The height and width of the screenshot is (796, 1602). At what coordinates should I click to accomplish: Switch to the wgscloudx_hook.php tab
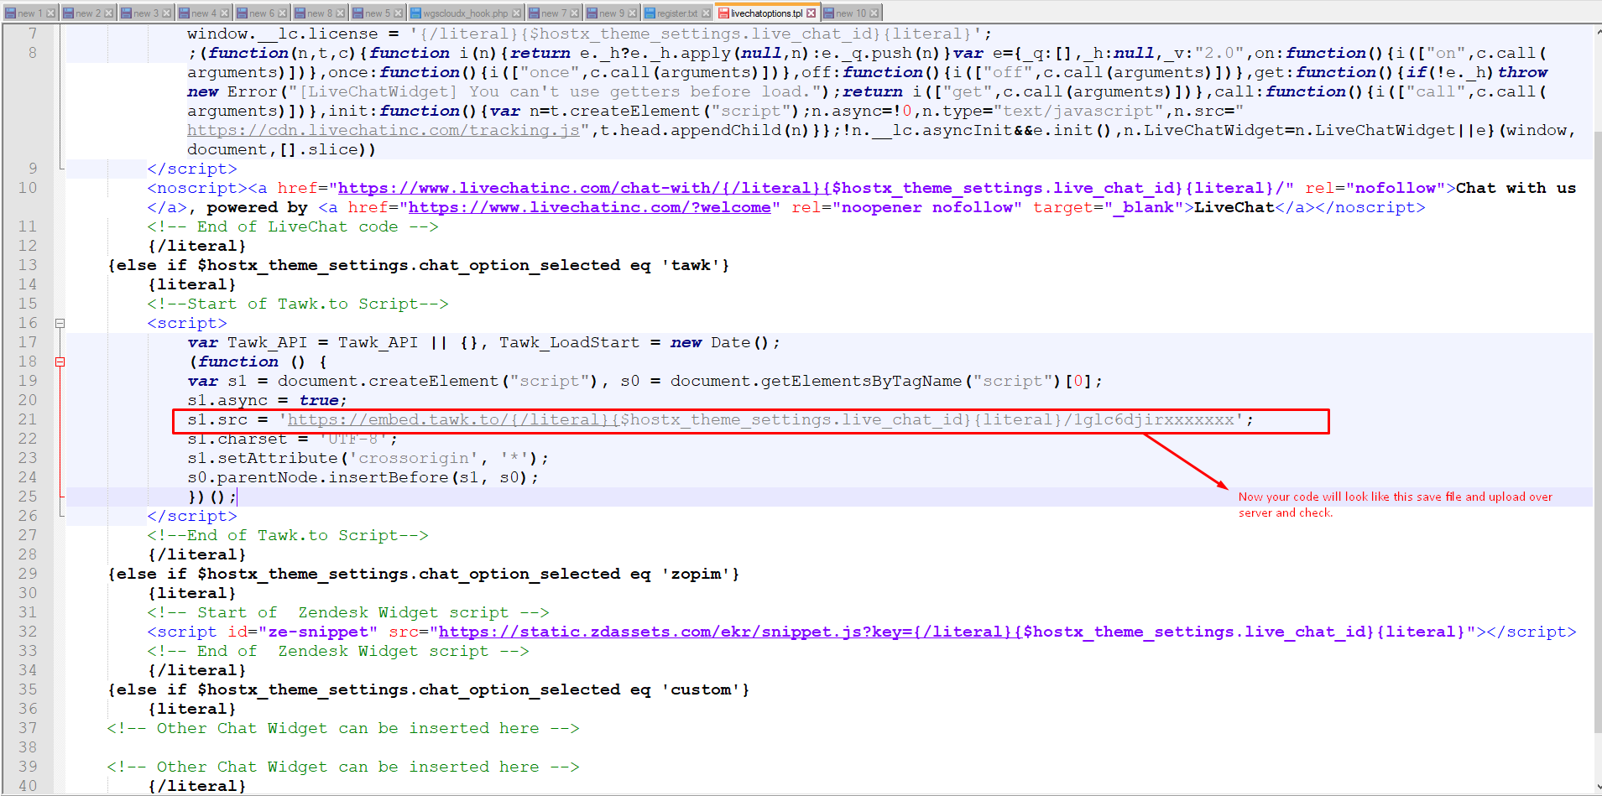(x=465, y=13)
